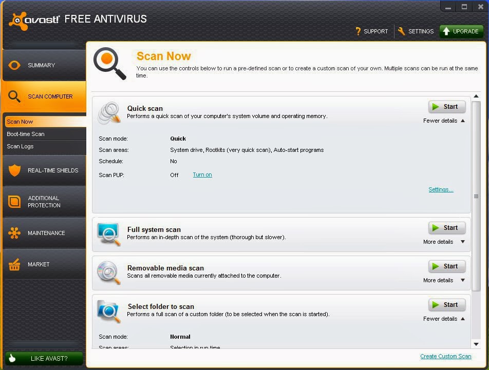Switch to the Boot-time Scan tab
The width and height of the screenshot is (489, 370).
click(x=26, y=134)
